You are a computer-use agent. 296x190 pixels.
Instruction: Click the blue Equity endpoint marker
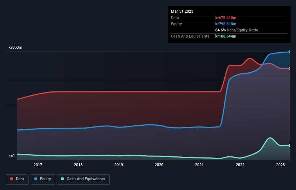[x=290, y=52]
